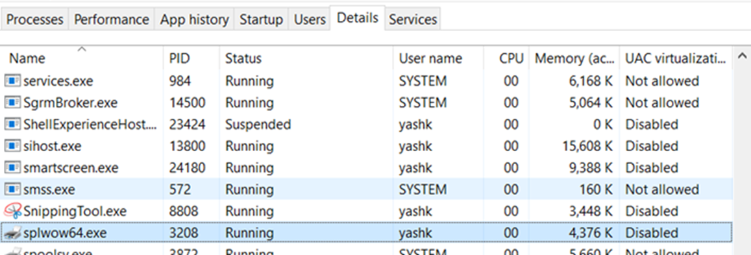The height and width of the screenshot is (255, 751).
Task: Select the smartscreen.exe process name
Action: point(71,168)
